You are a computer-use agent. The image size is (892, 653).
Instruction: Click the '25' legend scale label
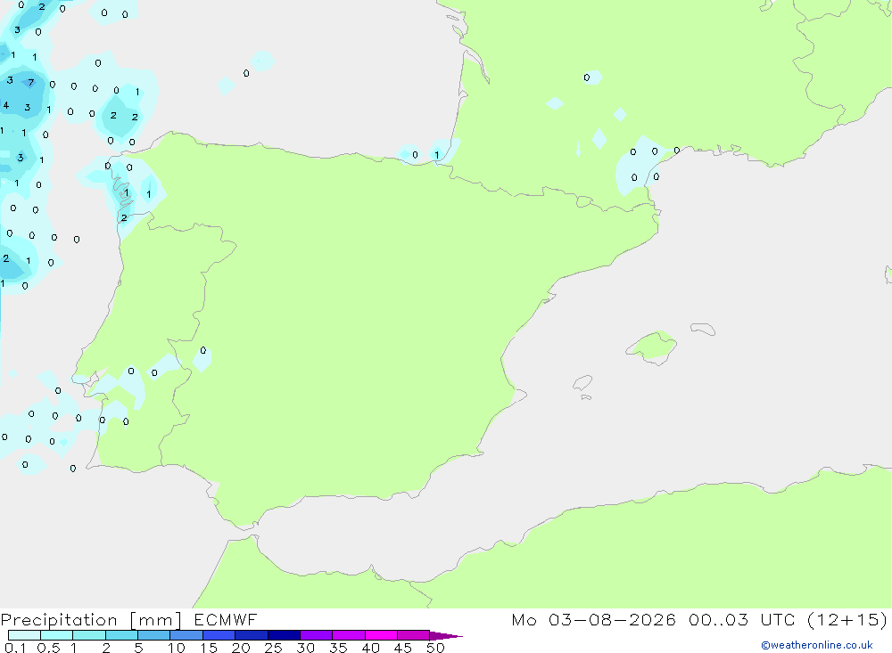pos(274,648)
